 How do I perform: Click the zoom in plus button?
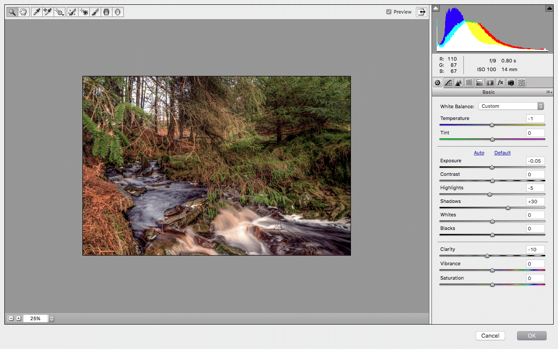pos(18,318)
